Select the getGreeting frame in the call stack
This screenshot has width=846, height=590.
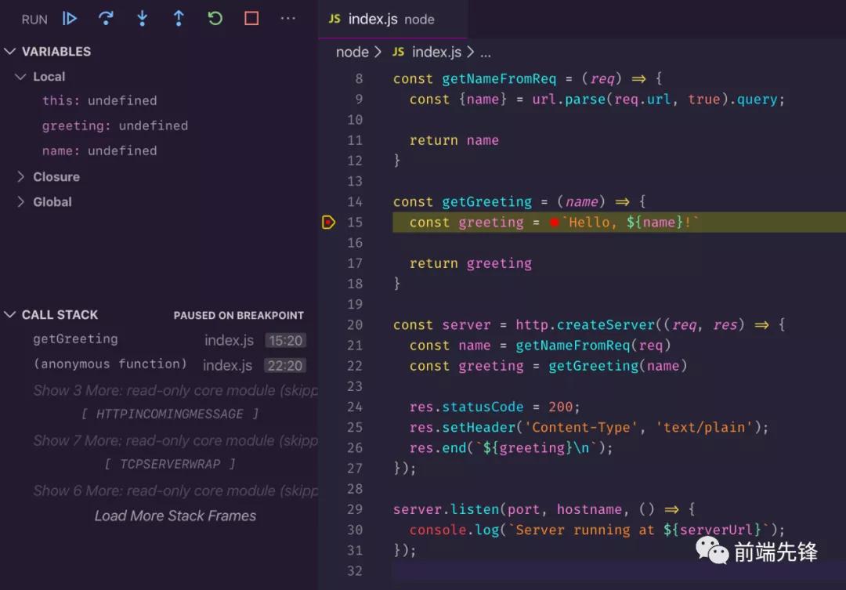[75, 338]
